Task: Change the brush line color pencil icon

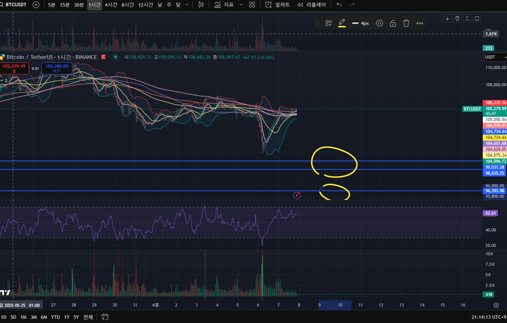Action: point(342,23)
